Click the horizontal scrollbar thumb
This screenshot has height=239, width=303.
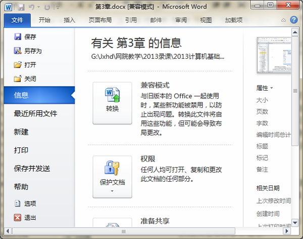point(124,231)
